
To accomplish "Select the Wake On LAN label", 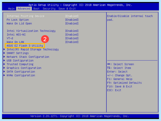I will [15, 42].
